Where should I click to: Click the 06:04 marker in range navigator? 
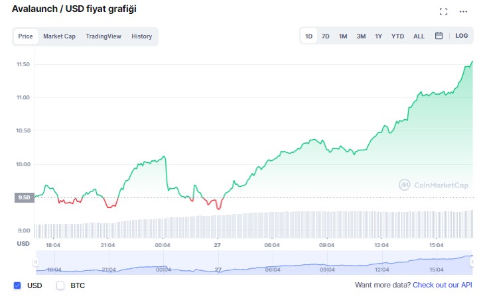(x=273, y=270)
